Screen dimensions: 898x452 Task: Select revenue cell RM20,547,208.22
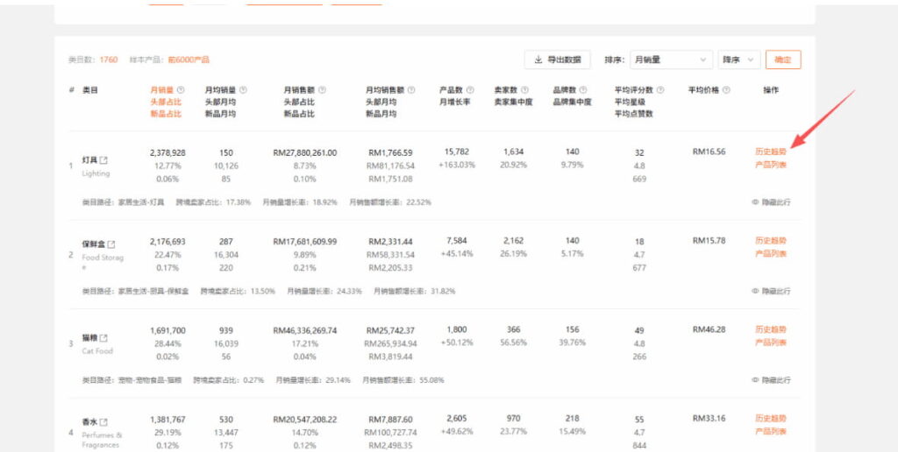pos(304,420)
